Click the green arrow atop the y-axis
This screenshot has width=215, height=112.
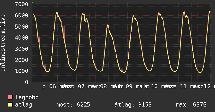click(x=33, y=3)
